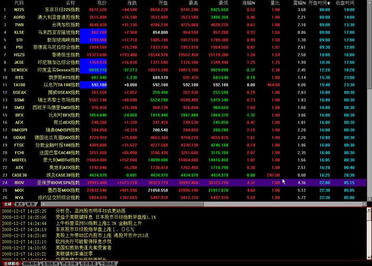Click the news panel scroll-up arrow
The width and height of the screenshot is (372, 266).
pos(368,209)
